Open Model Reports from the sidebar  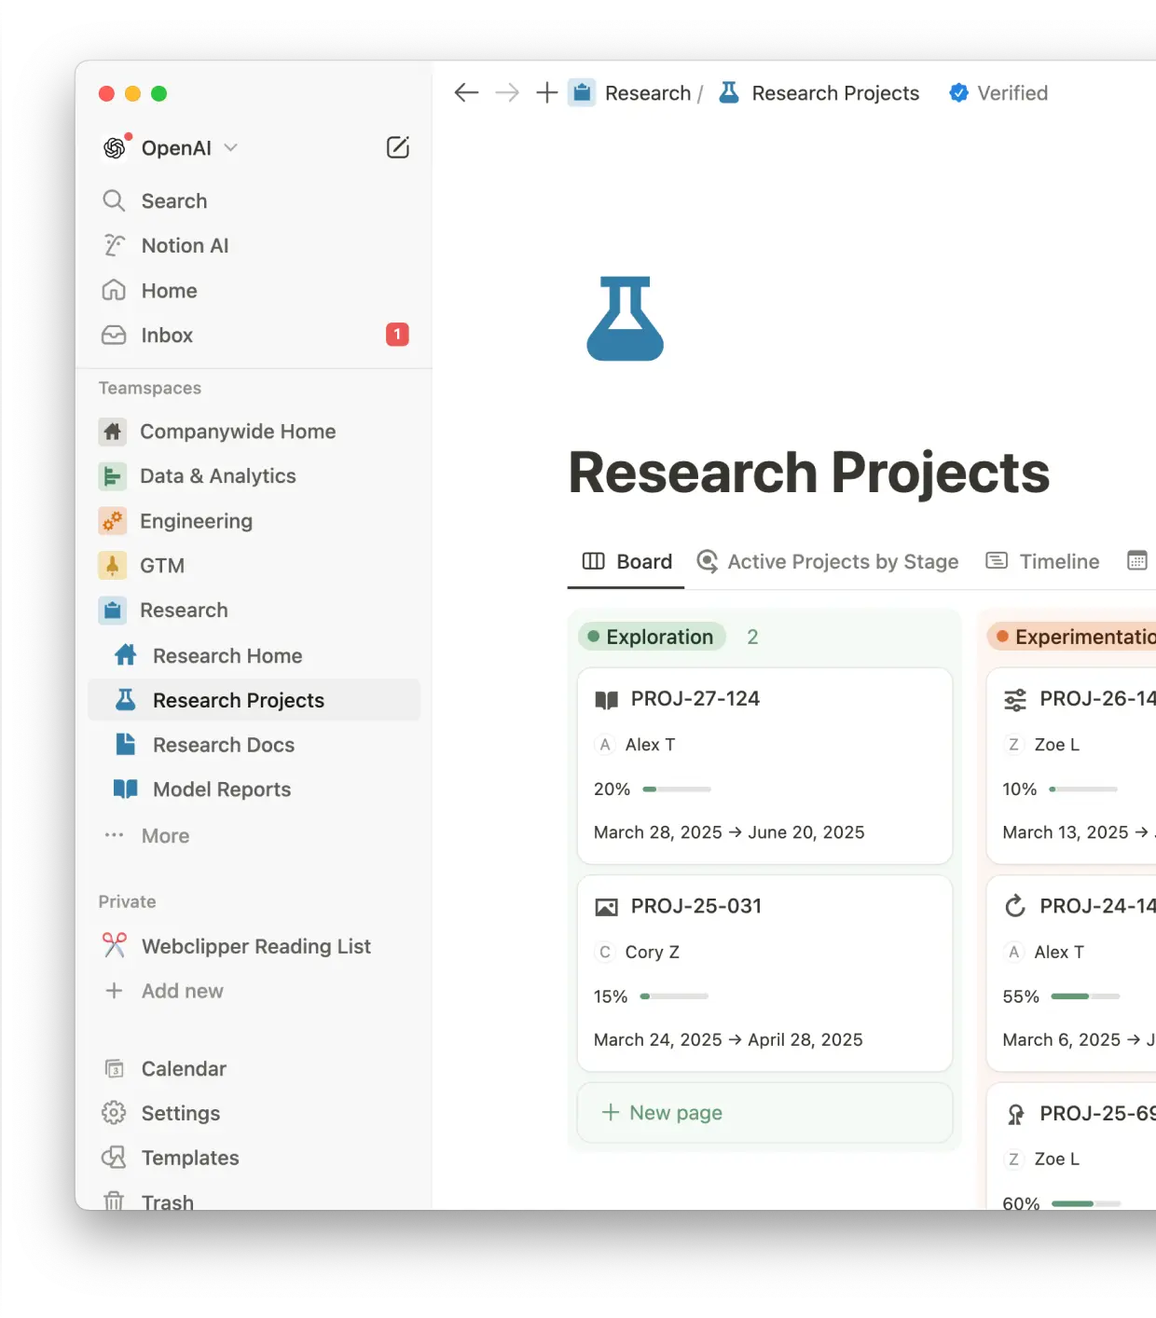pos(220,789)
